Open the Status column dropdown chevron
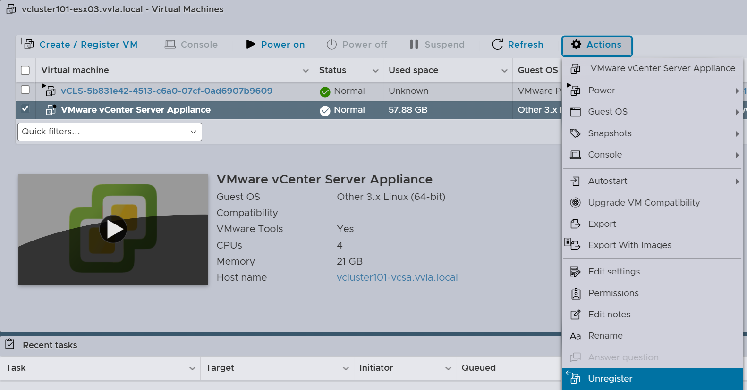This screenshot has height=390, width=747. [x=375, y=71]
